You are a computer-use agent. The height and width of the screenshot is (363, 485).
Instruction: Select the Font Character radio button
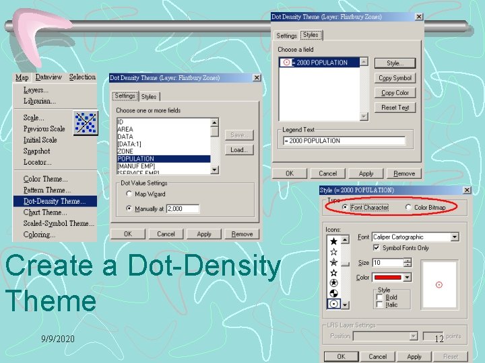(345, 207)
